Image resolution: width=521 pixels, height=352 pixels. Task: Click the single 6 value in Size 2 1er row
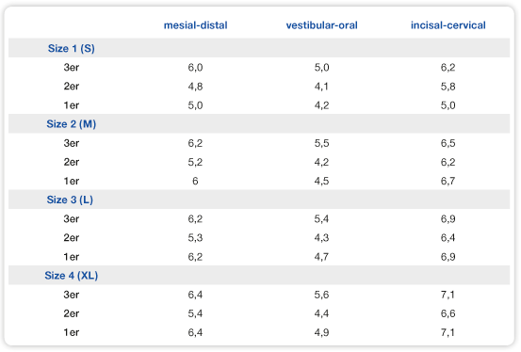pos(195,181)
